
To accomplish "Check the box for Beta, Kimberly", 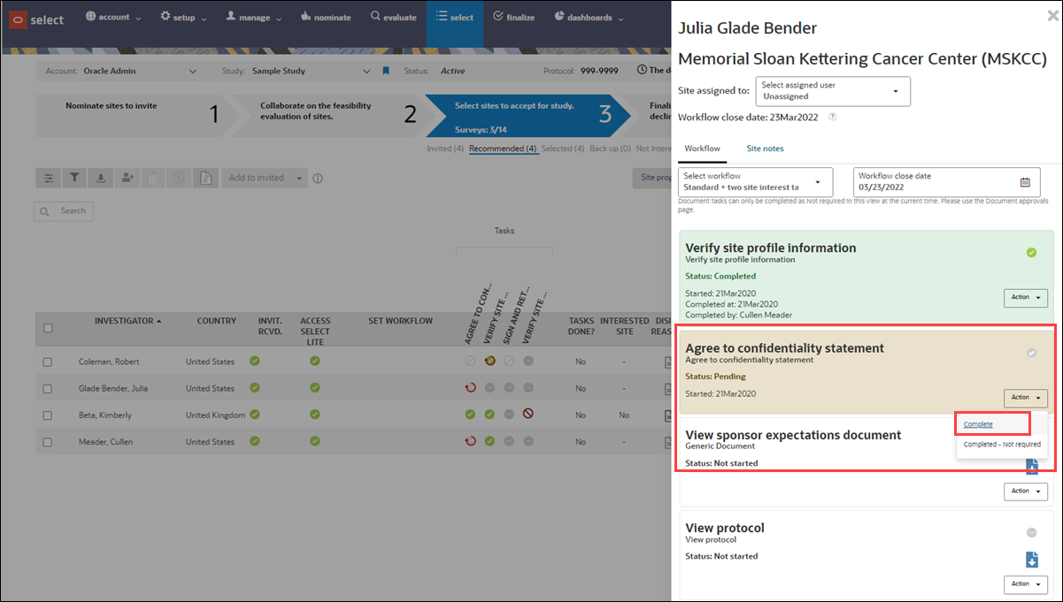I will click(x=48, y=415).
